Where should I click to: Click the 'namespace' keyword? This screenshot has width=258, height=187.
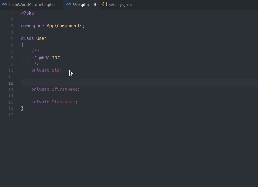tap(33, 26)
